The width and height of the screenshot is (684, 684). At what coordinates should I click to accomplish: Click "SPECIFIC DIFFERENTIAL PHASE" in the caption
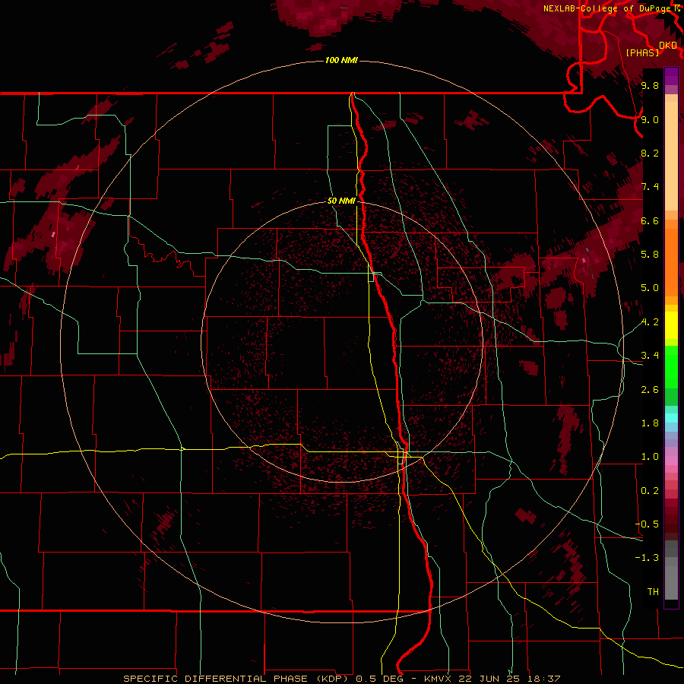[216, 679]
